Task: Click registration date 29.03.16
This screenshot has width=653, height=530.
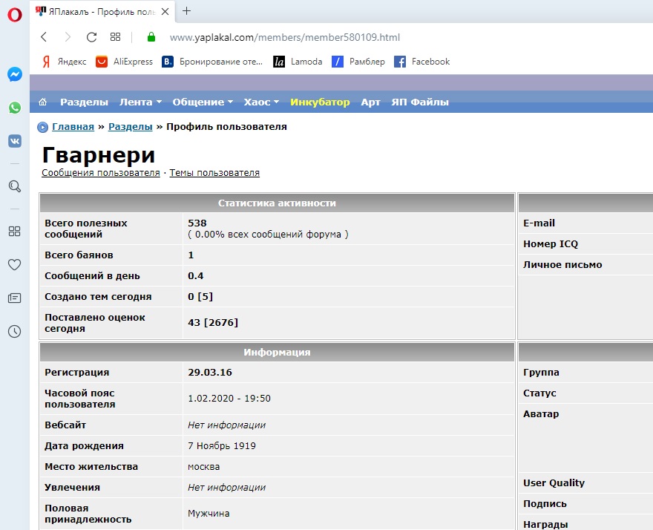Action: [210, 372]
